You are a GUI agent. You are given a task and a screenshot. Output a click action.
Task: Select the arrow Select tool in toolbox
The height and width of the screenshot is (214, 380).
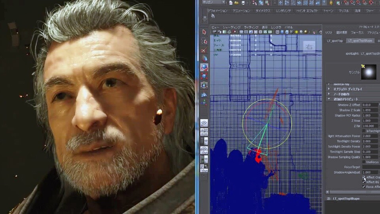click(204, 32)
